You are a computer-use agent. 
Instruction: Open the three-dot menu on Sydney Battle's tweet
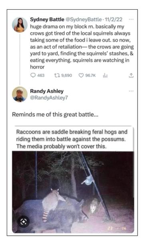click(131, 19)
